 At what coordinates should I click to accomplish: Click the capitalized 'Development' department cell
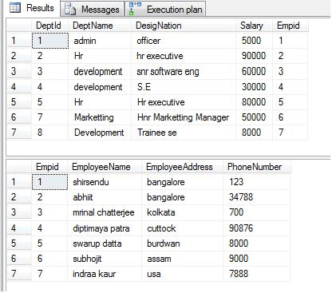[x=100, y=133]
